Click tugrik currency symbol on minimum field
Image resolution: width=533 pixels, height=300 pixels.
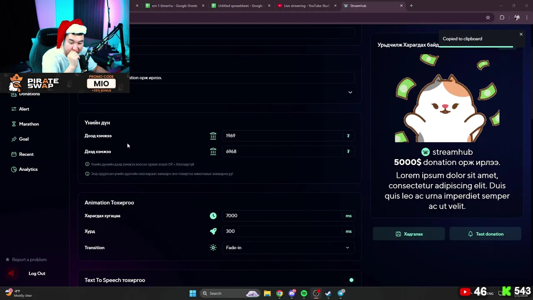(348, 135)
